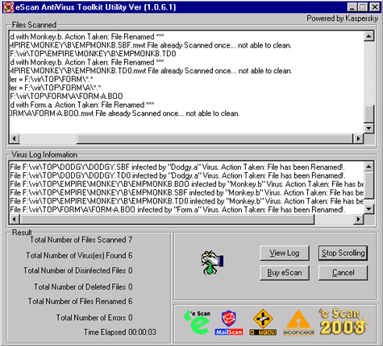Screen dimensions: 383x346
Task: Click up arrow of Virus Log vertical scrollbar
Action: [368, 167]
